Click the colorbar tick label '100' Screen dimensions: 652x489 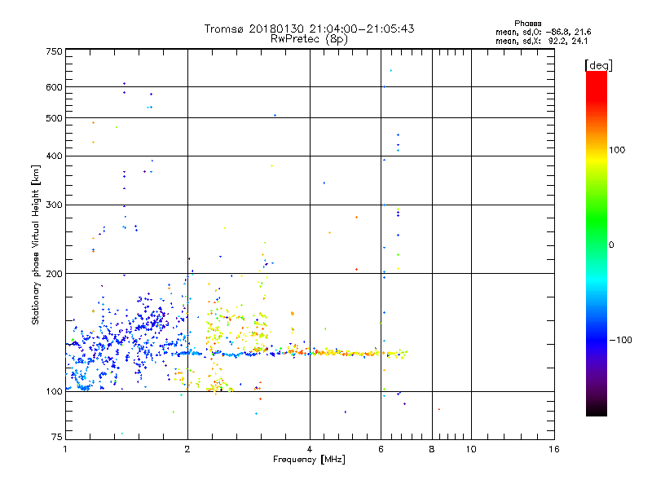[617, 150]
